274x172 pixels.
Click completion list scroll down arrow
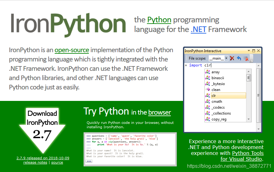coord(249,119)
